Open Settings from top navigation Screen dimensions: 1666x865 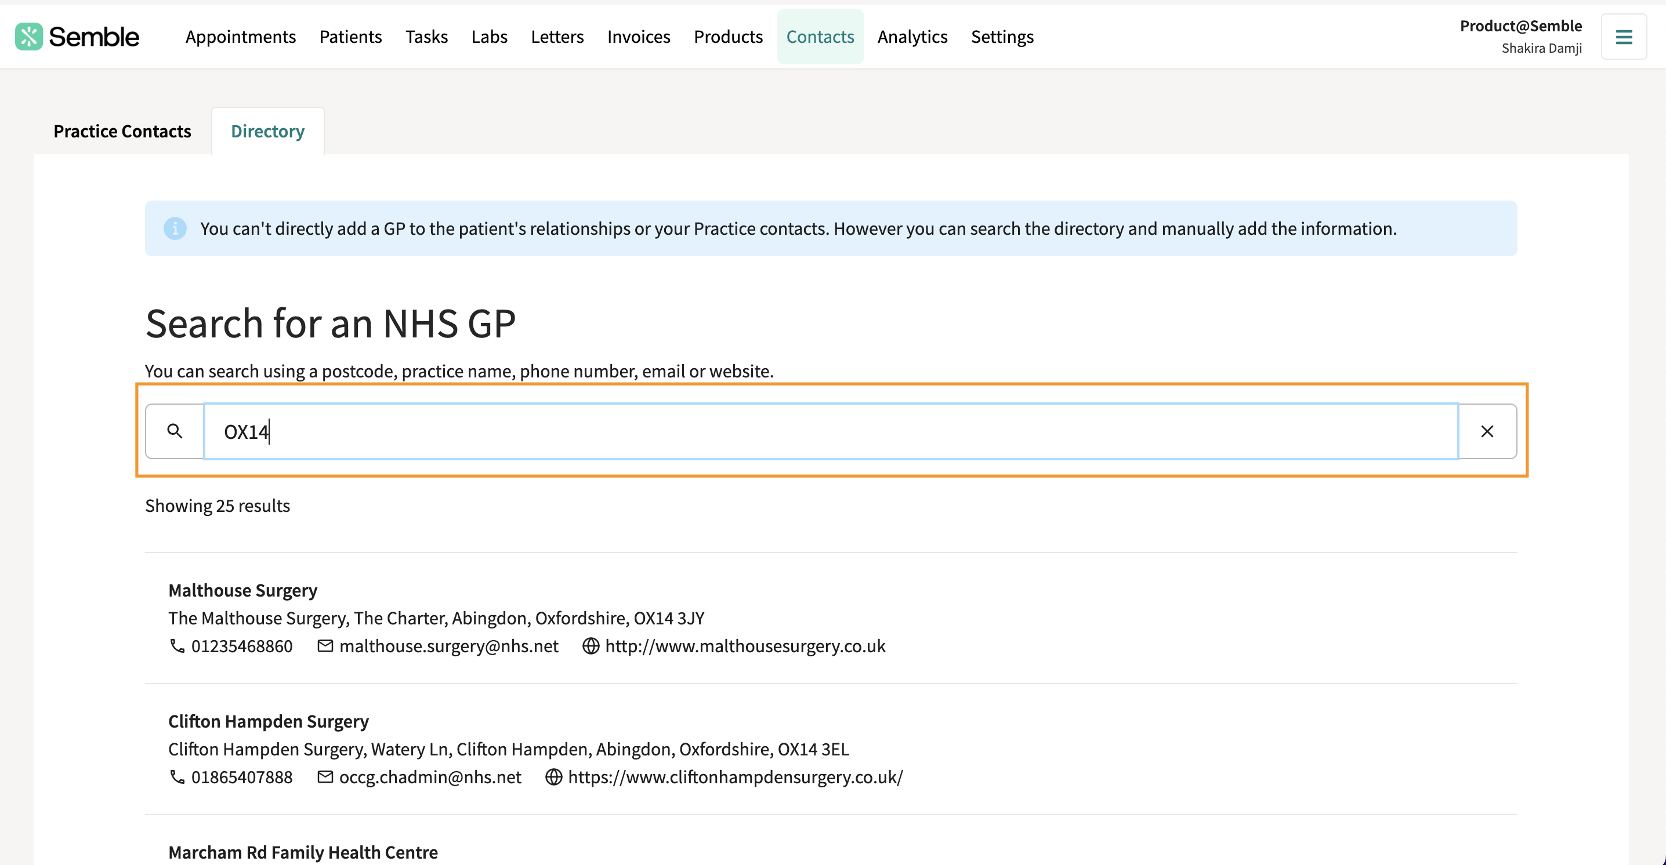[x=1002, y=37]
